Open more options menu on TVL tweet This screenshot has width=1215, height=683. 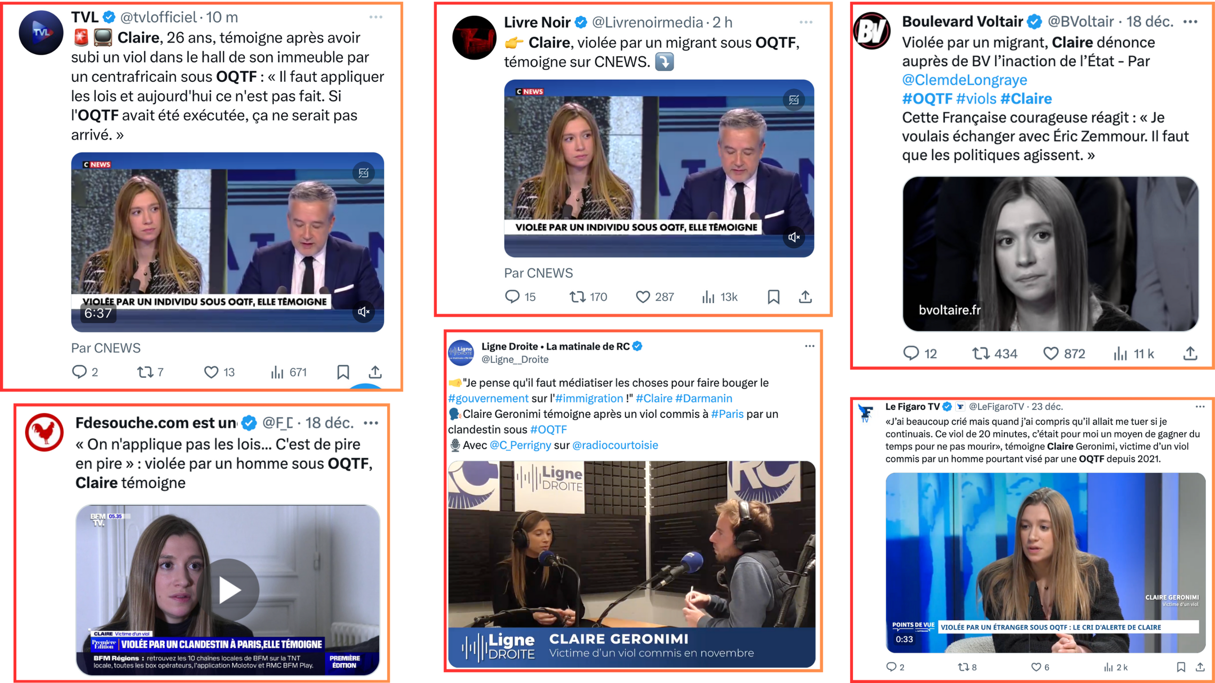click(x=376, y=17)
